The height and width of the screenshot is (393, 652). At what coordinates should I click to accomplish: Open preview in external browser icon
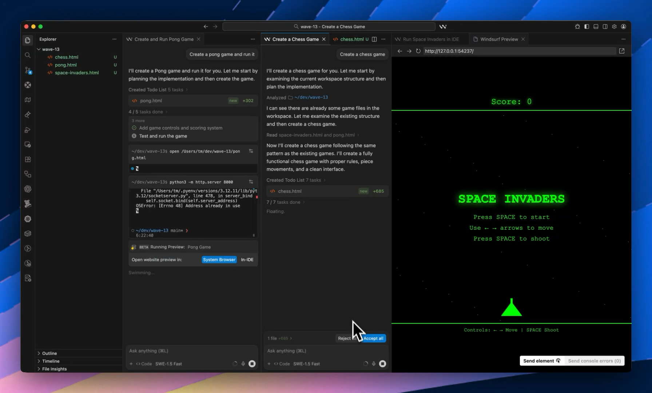[x=621, y=51]
